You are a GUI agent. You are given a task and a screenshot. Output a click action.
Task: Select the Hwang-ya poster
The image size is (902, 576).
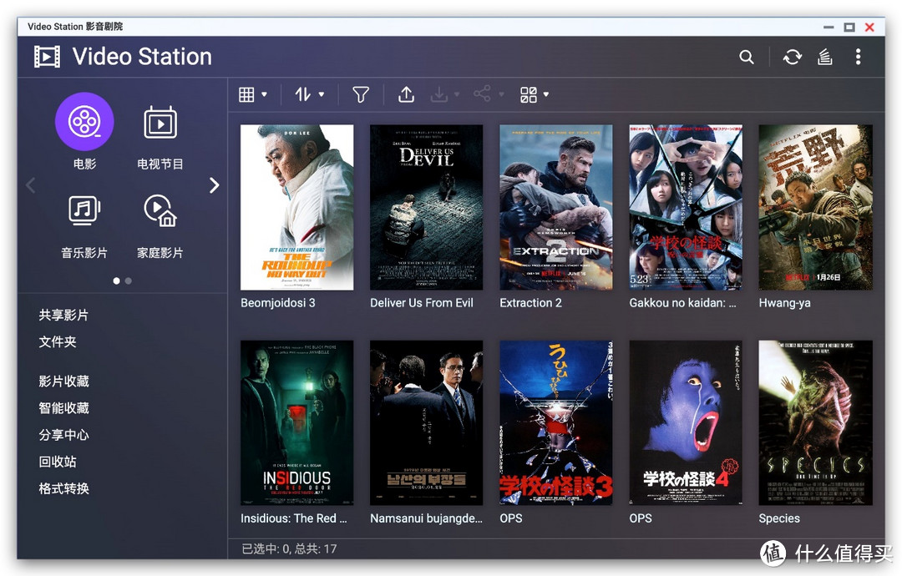coord(816,208)
